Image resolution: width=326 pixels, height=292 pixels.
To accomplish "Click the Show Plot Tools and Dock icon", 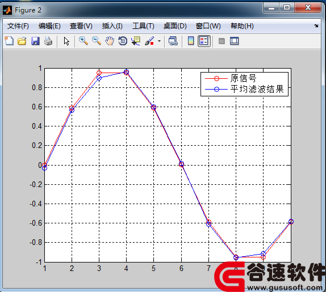I will [x=235, y=41].
